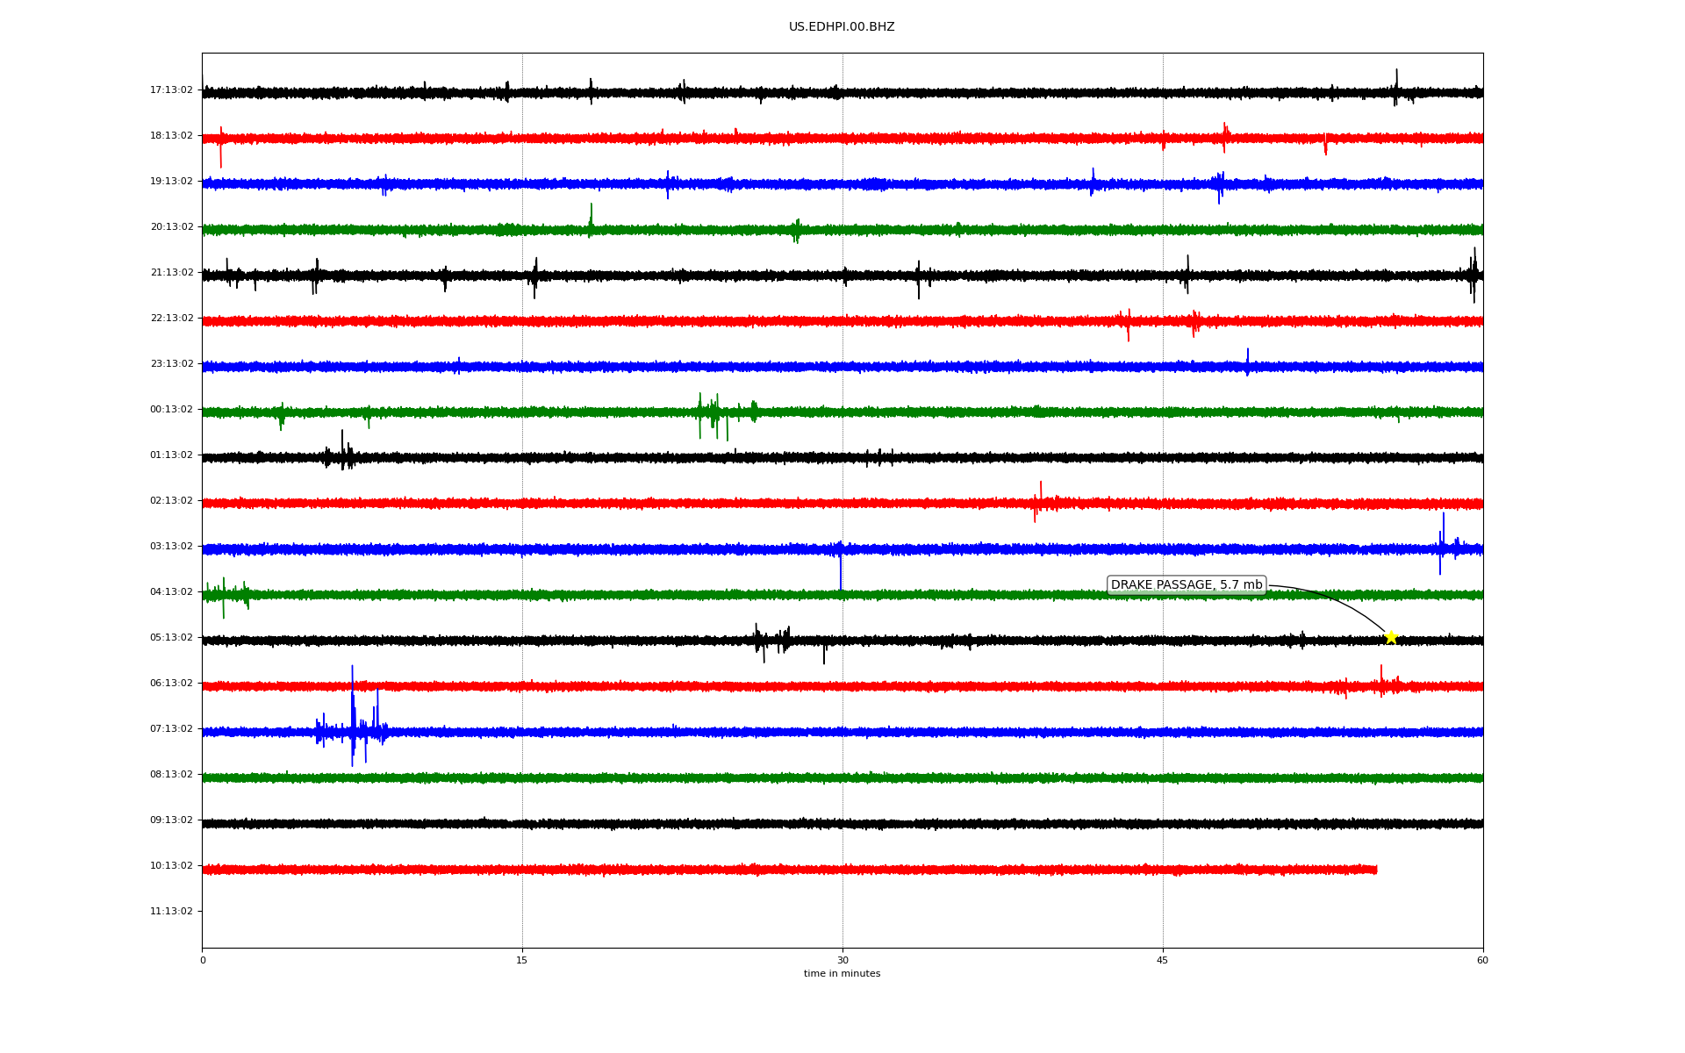Click the 05:13:02 time label
1685x1053 pixels.
point(171,637)
